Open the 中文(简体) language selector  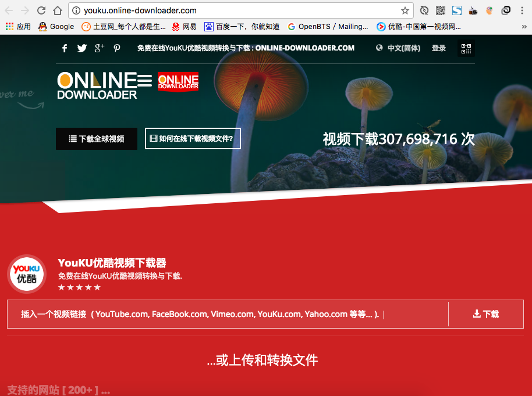click(x=399, y=48)
